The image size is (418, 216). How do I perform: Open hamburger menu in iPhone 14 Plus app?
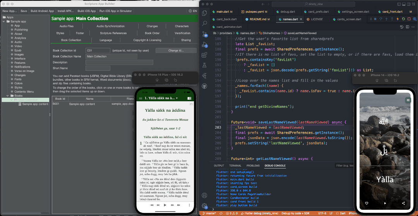click(140, 99)
